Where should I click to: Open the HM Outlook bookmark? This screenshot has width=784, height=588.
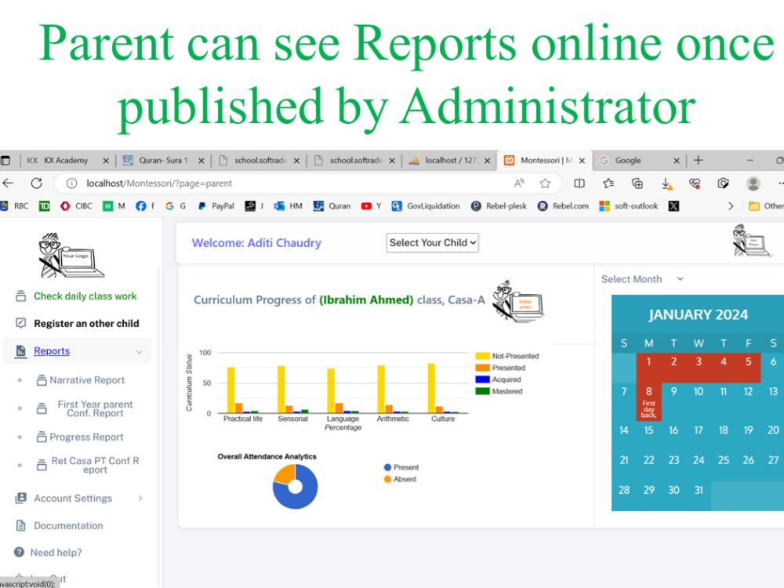288,206
